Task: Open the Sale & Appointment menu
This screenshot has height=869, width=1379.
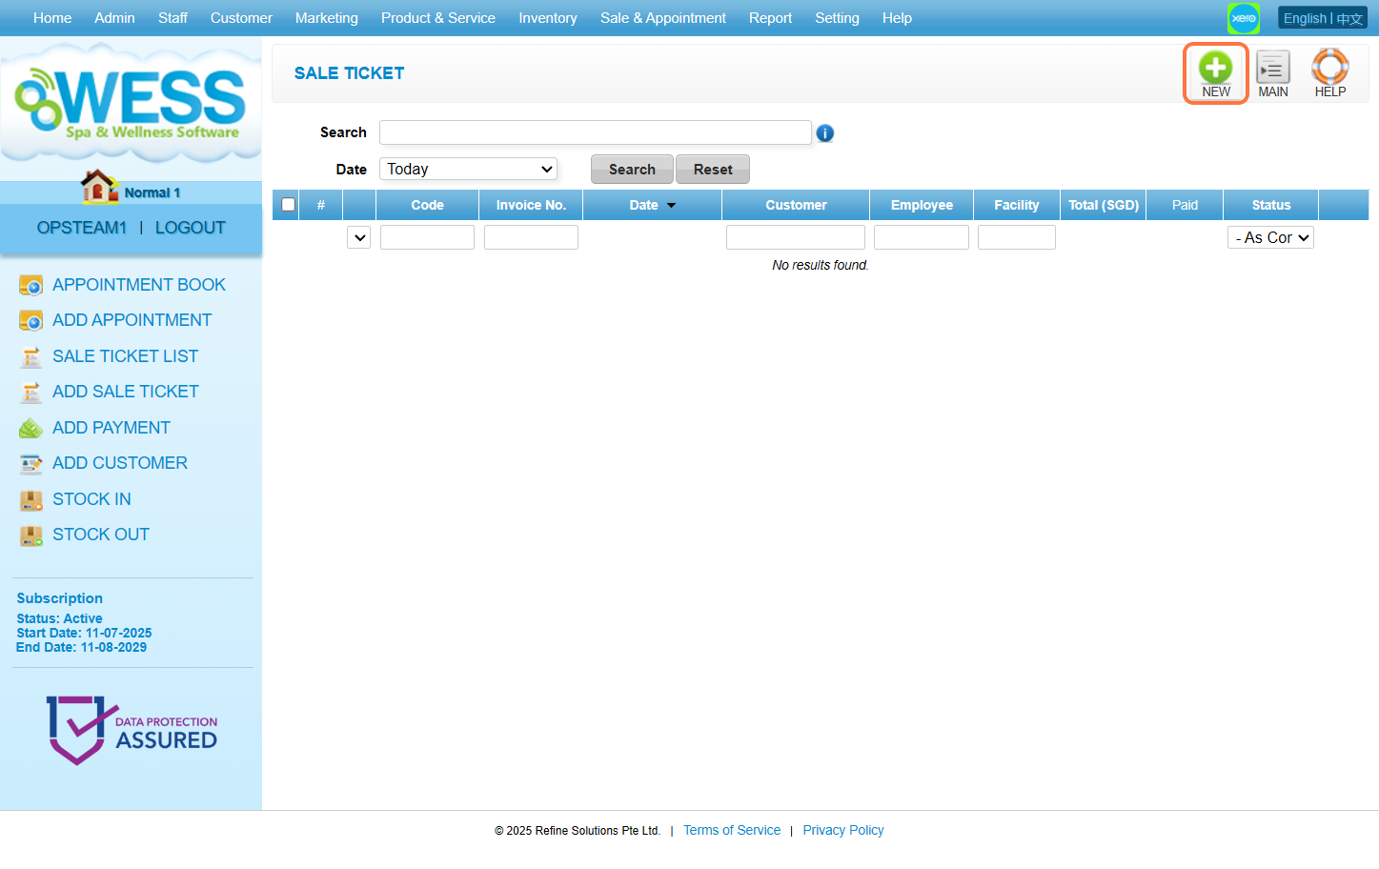Action: coord(662,18)
